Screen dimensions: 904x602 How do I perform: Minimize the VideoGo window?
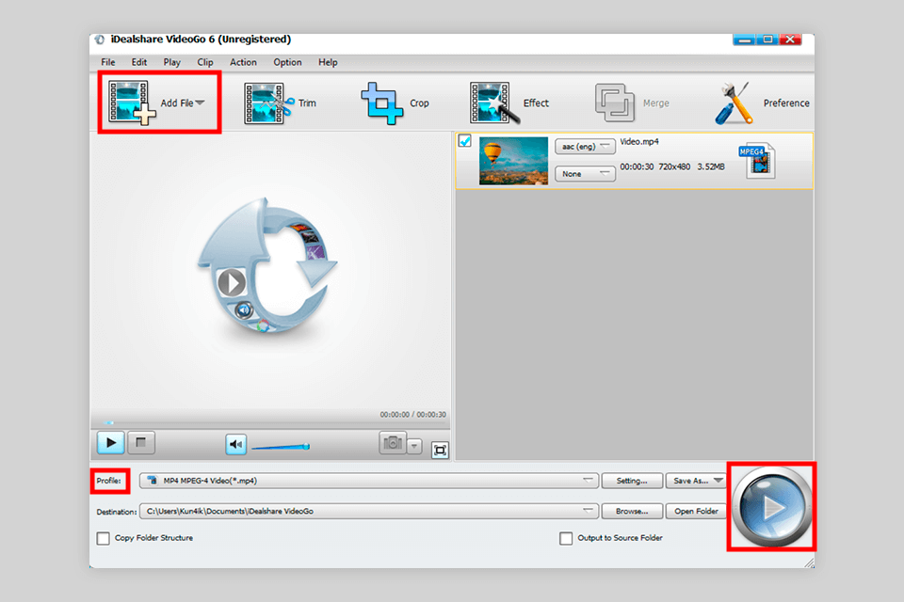point(744,40)
